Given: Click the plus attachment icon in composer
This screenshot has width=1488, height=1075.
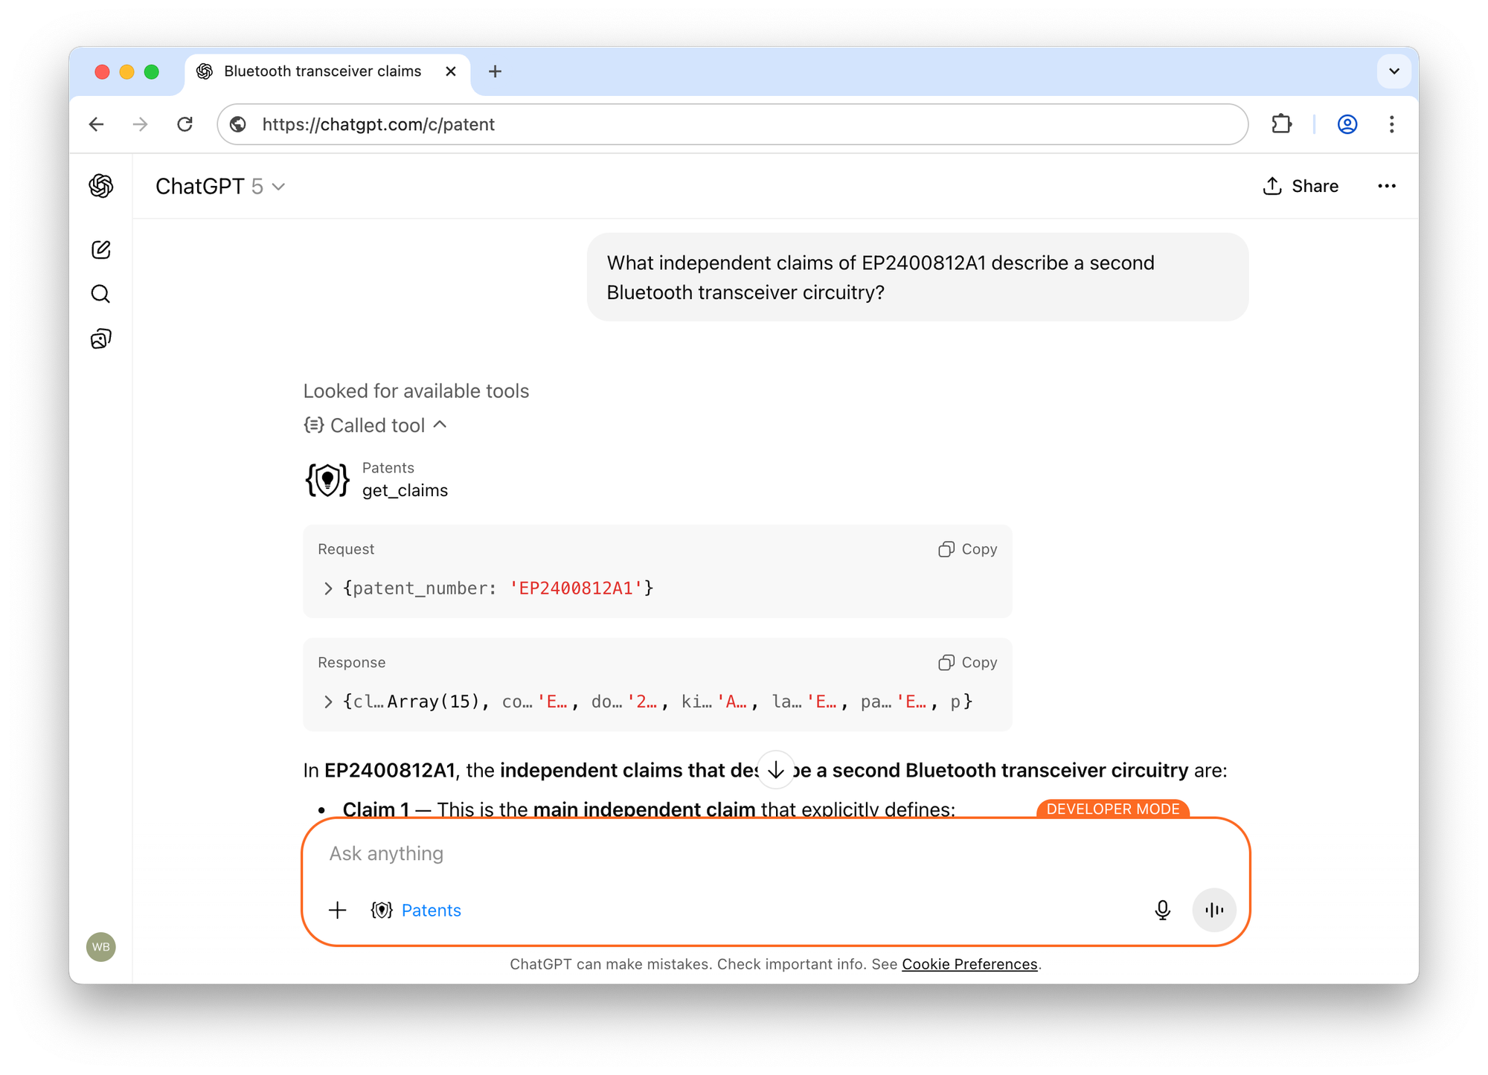Looking at the screenshot, I should click(x=338, y=910).
